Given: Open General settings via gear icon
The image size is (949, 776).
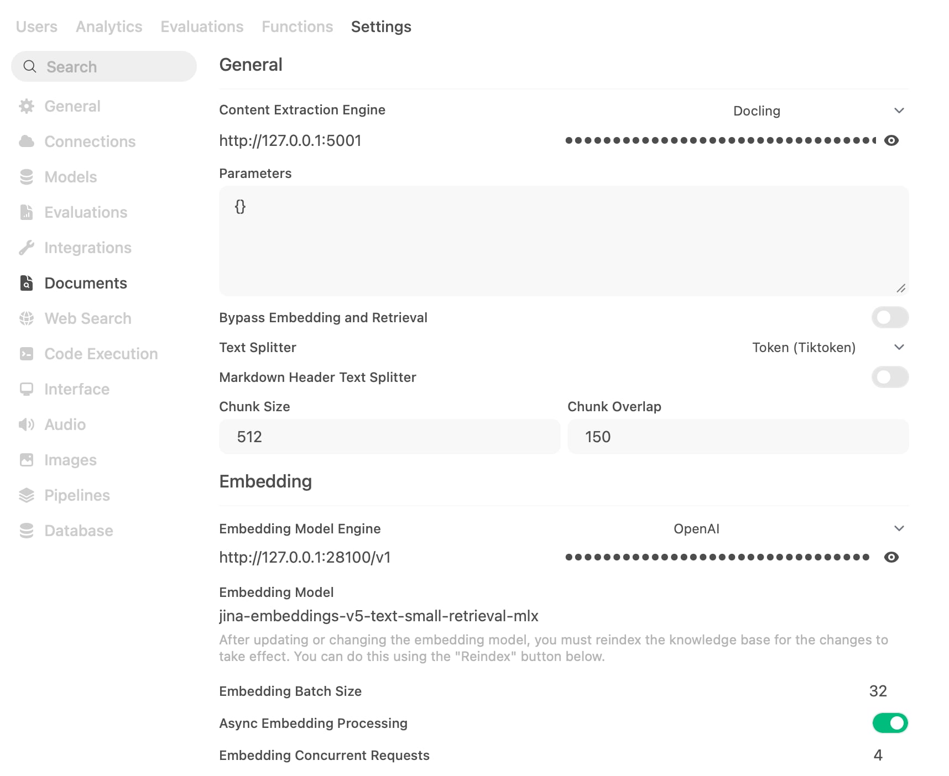Looking at the screenshot, I should pyautogui.click(x=27, y=106).
